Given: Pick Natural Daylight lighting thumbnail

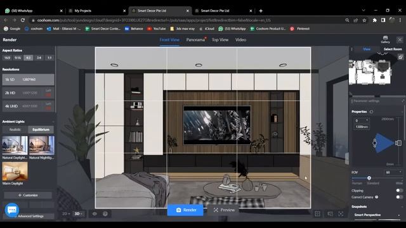Looking at the screenshot, I should pyautogui.click(x=15, y=145).
